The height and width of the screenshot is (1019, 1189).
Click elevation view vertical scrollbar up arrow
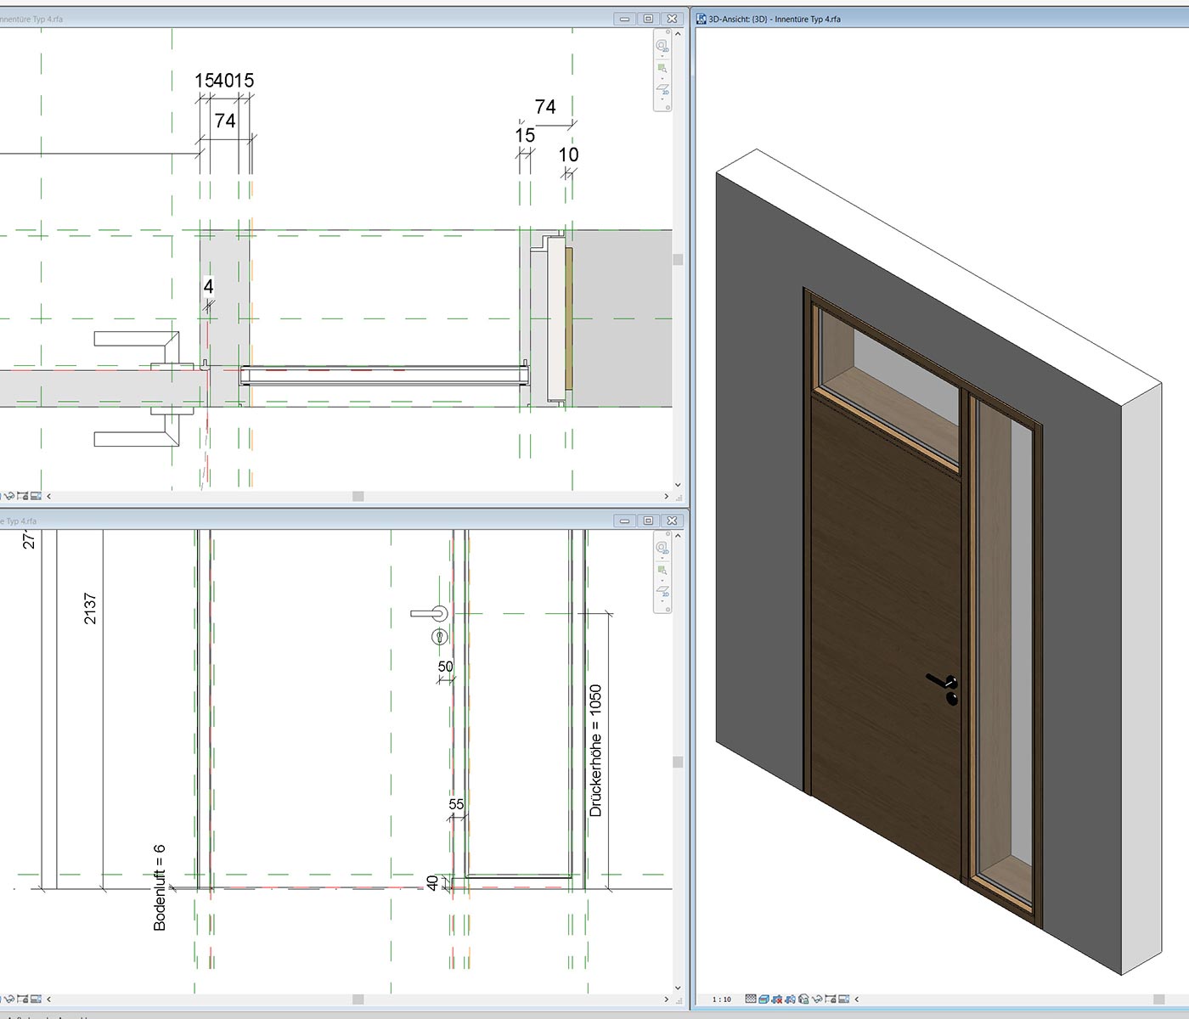coord(678,536)
